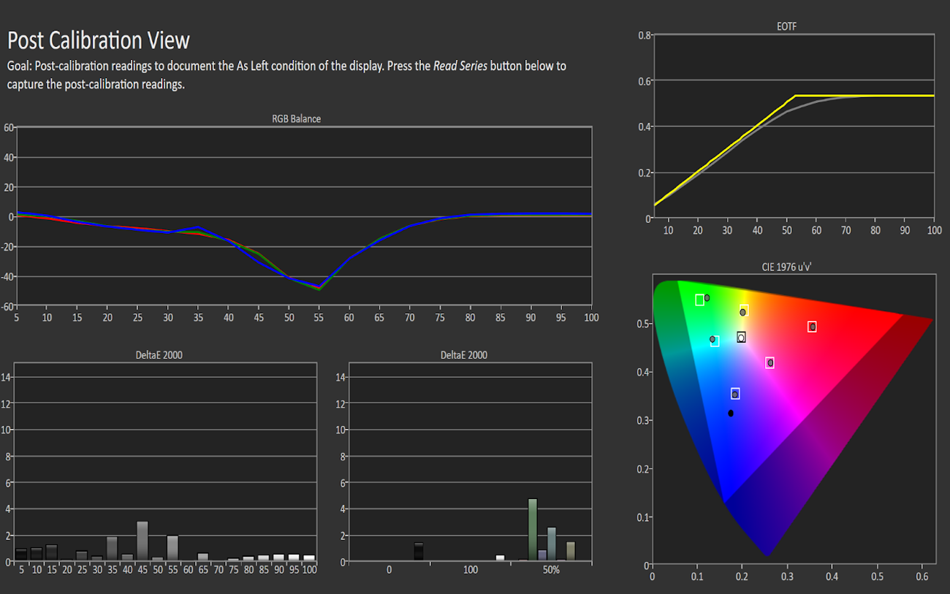Click DeltaE 2000 title above the grayscale bars
Viewport: 950px width, 594px height.
click(158, 355)
